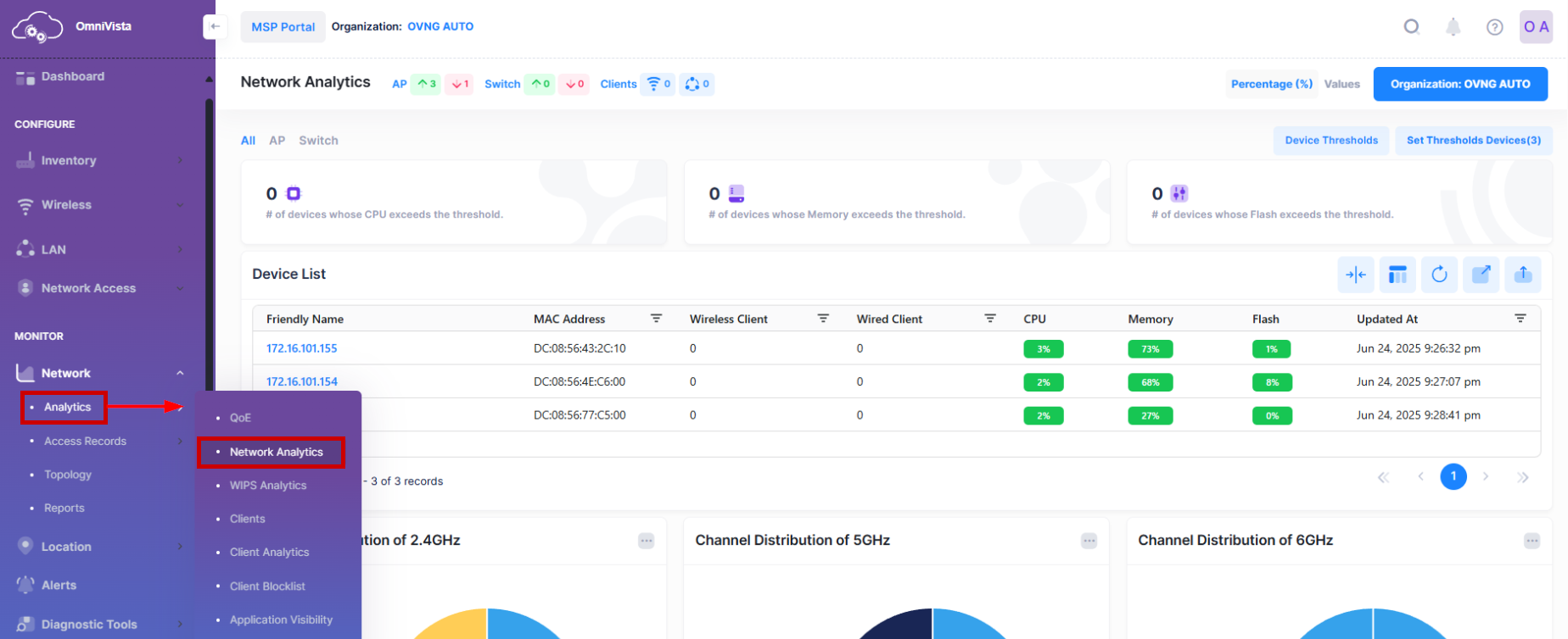Switch display to Values
This screenshot has height=639, width=1568.
point(1341,84)
